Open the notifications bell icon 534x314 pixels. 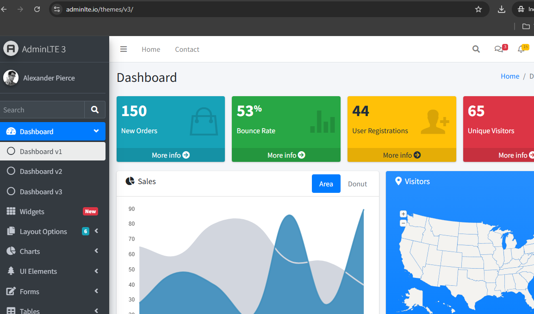pyautogui.click(x=521, y=49)
